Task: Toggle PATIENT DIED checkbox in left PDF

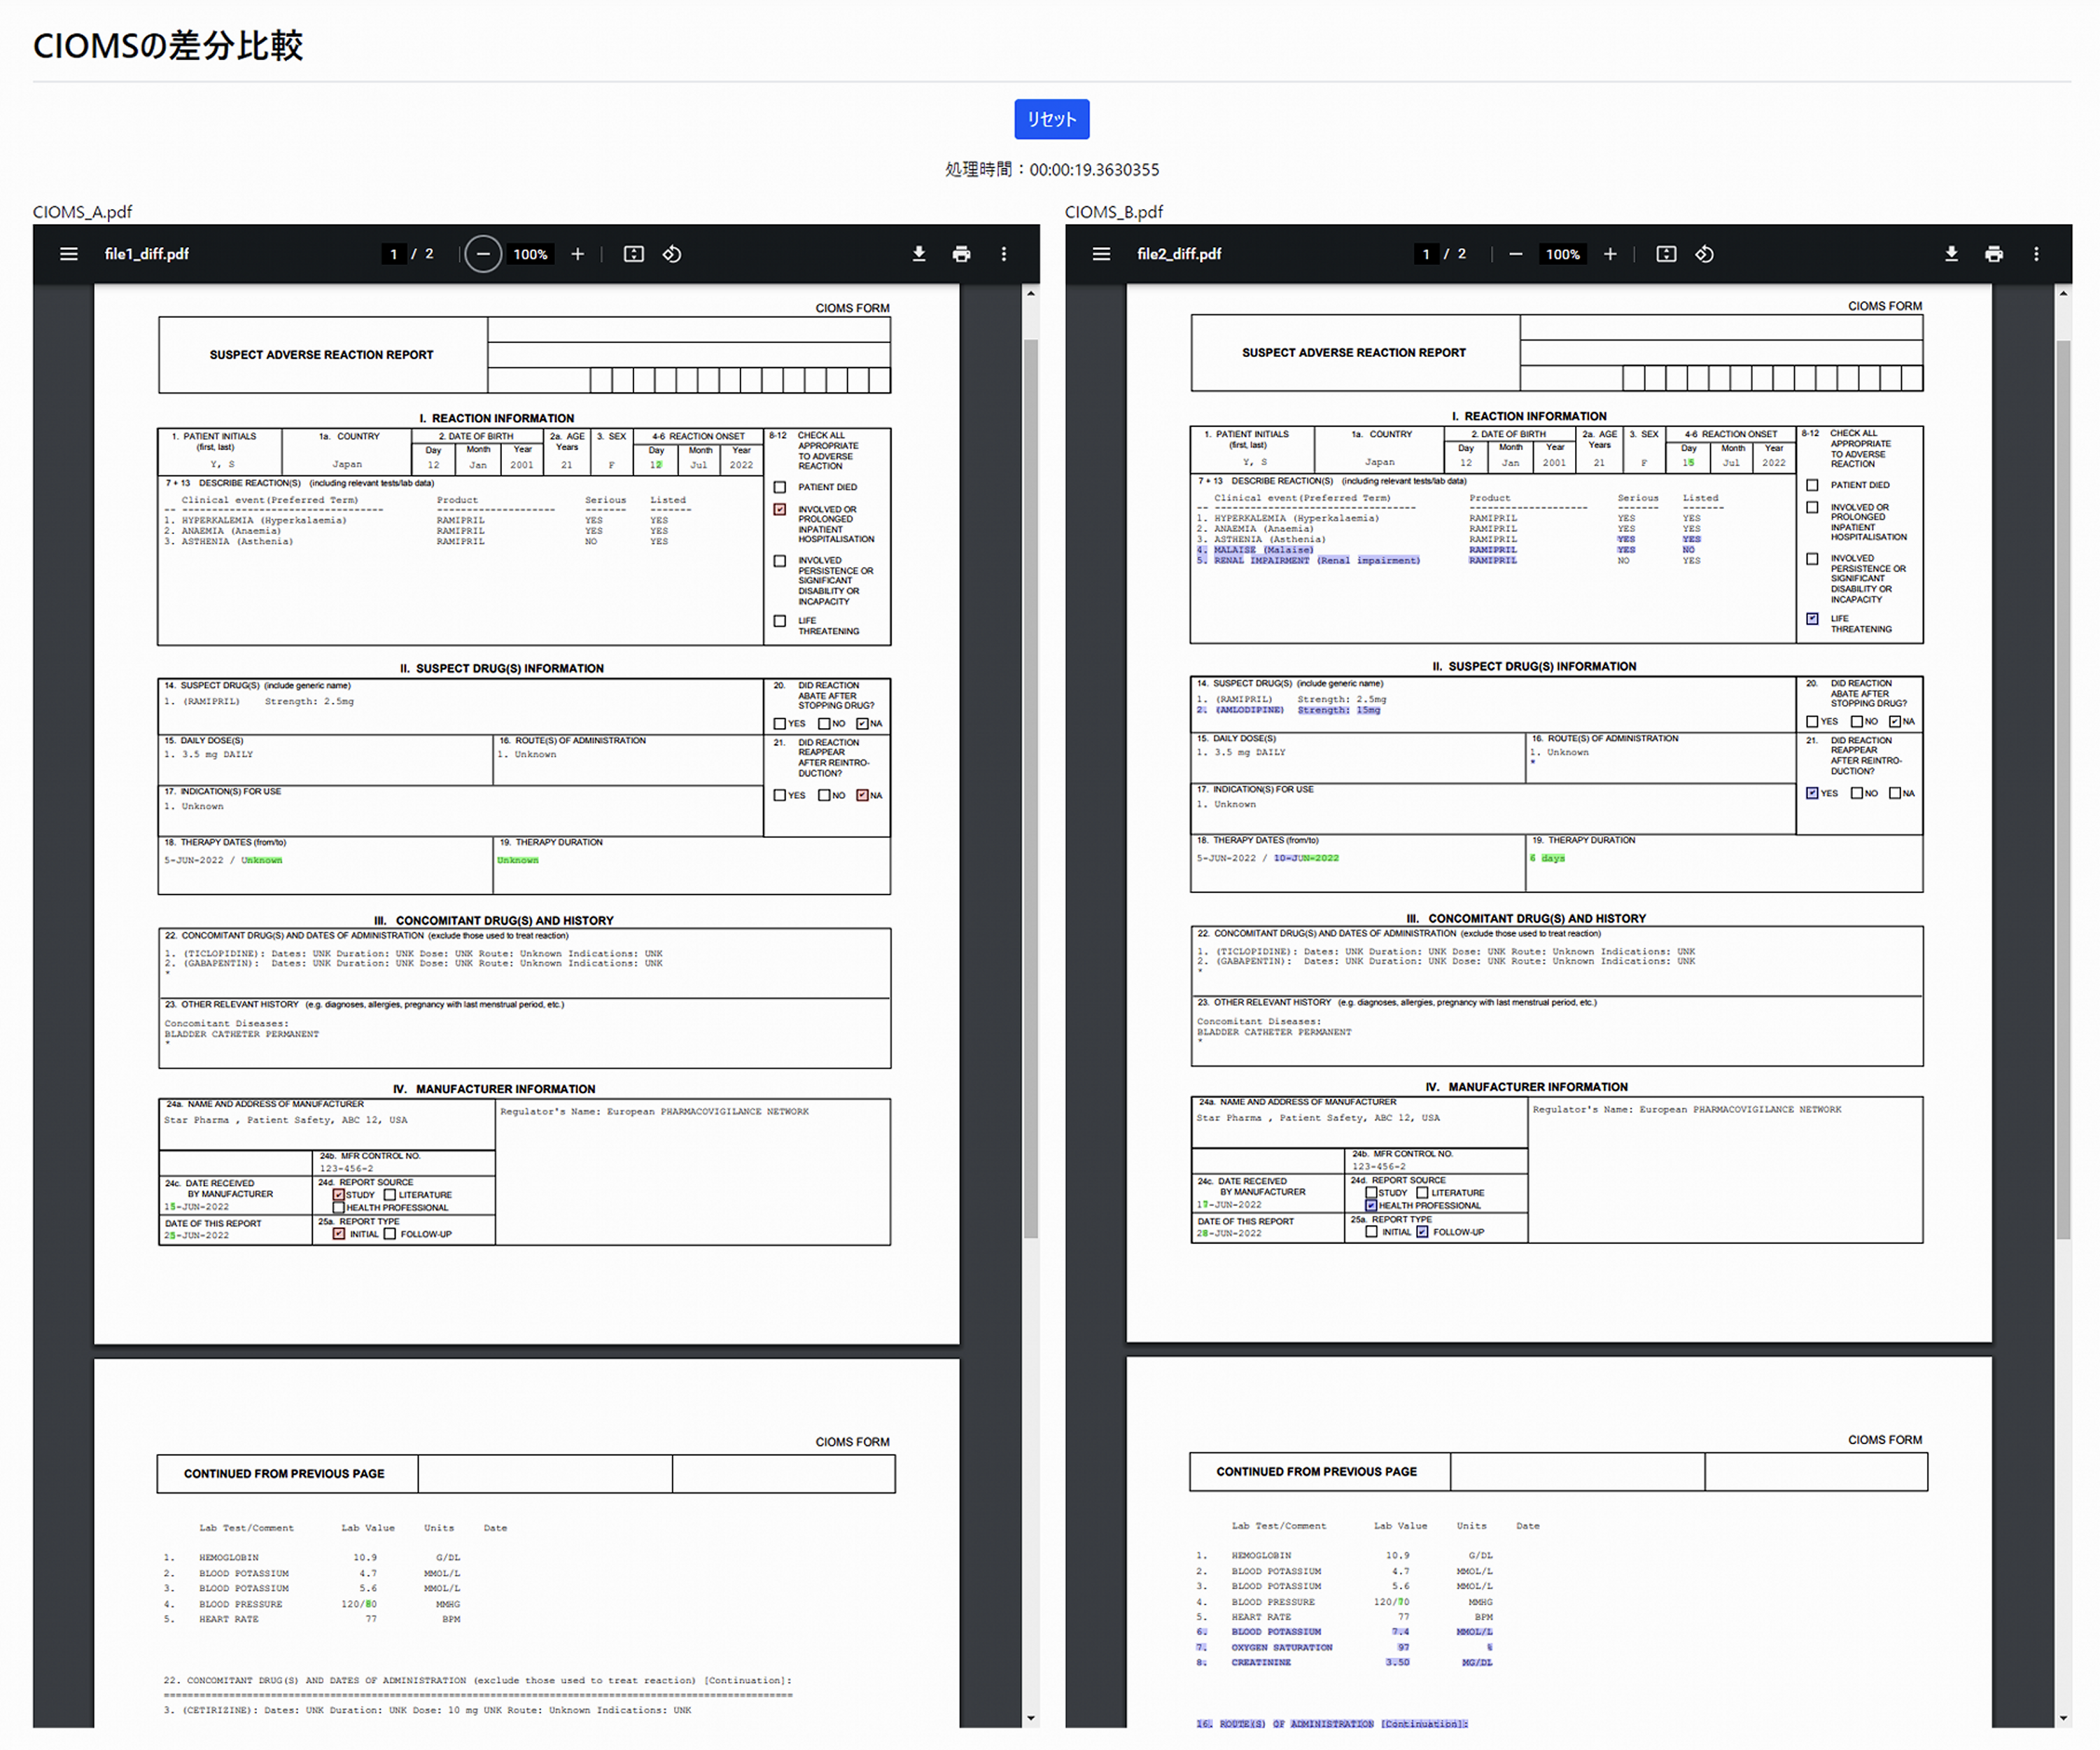Action: tap(780, 487)
